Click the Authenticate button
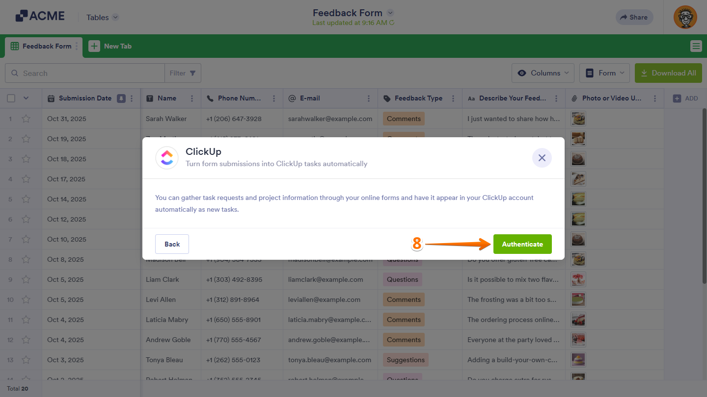Viewport: 707px width, 397px height. tap(522, 244)
